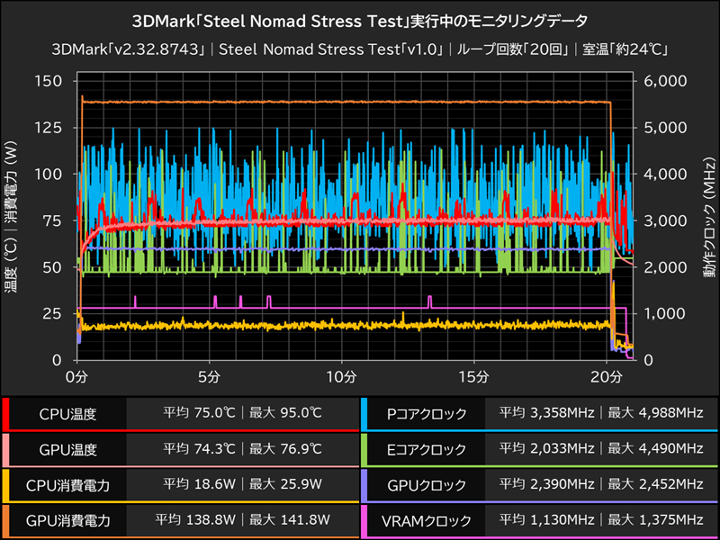Click the 20分 mark on the time axis

(607, 373)
